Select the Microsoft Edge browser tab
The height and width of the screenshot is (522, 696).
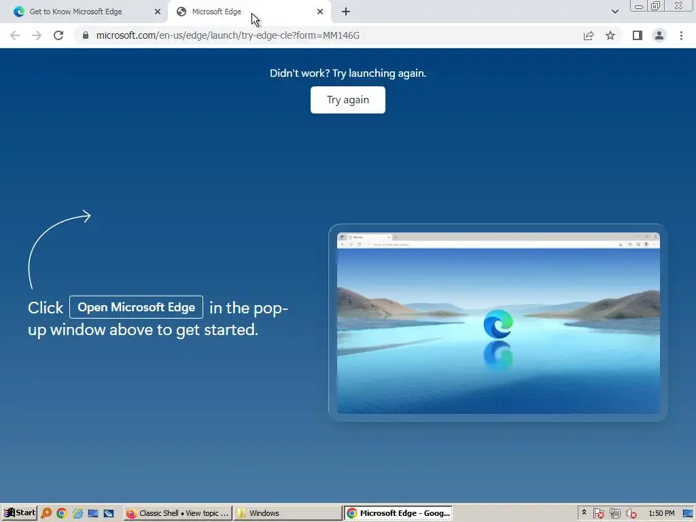click(x=249, y=12)
